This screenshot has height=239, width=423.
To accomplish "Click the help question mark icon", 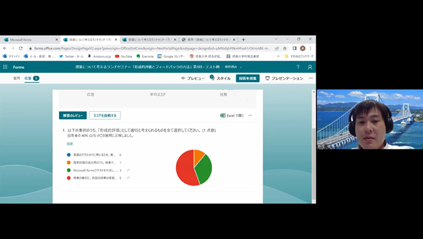I will [x=298, y=67].
